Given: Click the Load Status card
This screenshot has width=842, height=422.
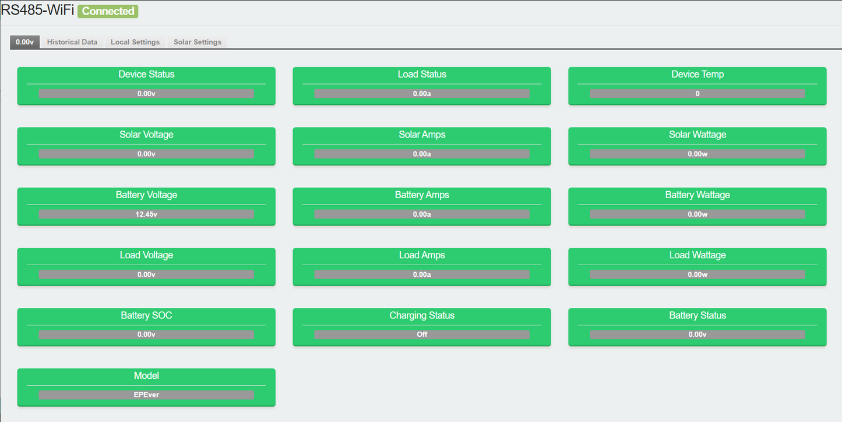Looking at the screenshot, I should tap(422, 85).
